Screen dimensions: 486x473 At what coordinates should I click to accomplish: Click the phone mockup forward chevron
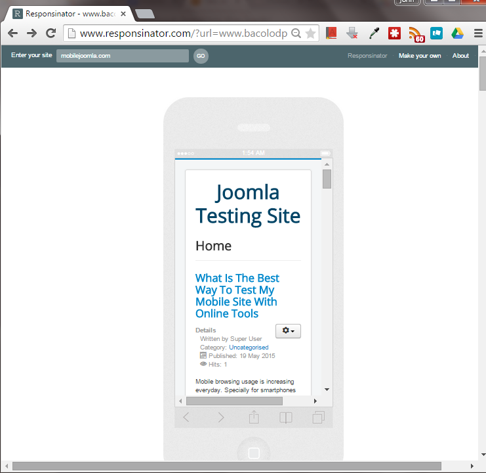[x=220, y=417]
